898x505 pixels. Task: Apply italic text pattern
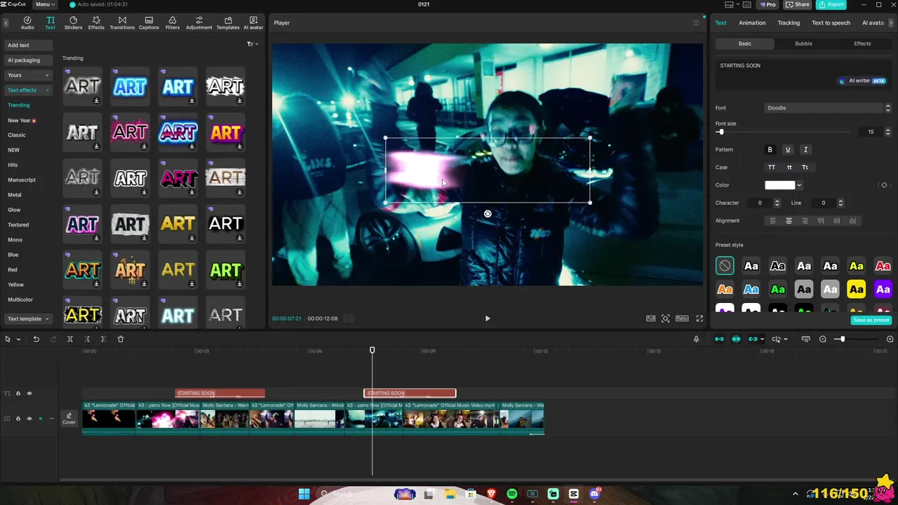point(805,149)
